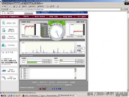Open SPEED TEST from the sidebar
The width and height of the screenshot is (129, 97).
[9, 23]
